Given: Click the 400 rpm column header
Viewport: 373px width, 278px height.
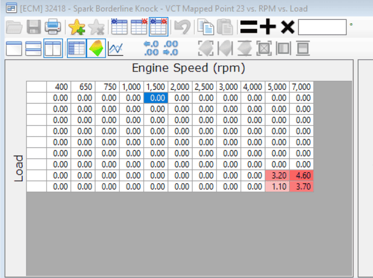Looking at the screenshot, I should click(59, 87).
